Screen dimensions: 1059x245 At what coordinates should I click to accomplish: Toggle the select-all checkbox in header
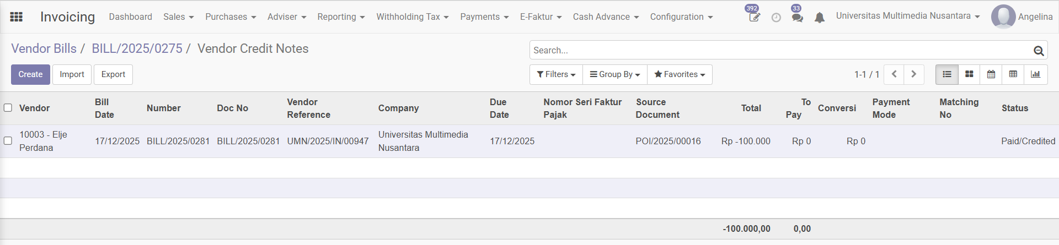[8, 108]
